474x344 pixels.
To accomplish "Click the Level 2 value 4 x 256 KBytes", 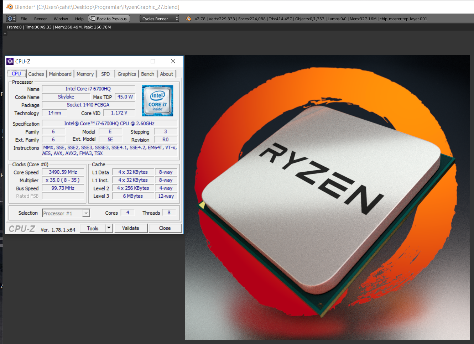I will click(x=133, y=188).
